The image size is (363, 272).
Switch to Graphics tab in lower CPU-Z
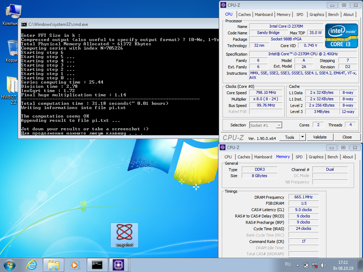coord(316,157)
